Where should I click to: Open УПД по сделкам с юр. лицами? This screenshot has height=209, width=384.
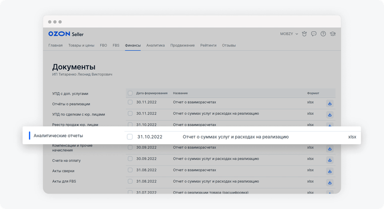pyautogui.click(x=79, y=114)
